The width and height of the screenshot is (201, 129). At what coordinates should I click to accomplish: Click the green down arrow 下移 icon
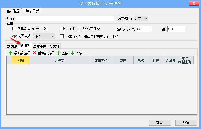[73, 53]
